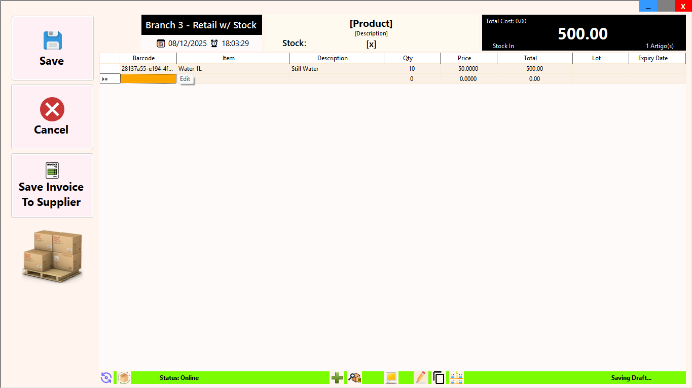Click the package box icon in status bar
The image size is (692, 388).
[x=124, y=377]
